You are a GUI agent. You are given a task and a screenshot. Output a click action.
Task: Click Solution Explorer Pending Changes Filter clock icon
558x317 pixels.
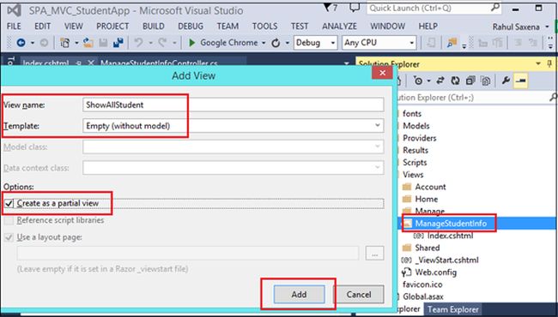(418, 81)
